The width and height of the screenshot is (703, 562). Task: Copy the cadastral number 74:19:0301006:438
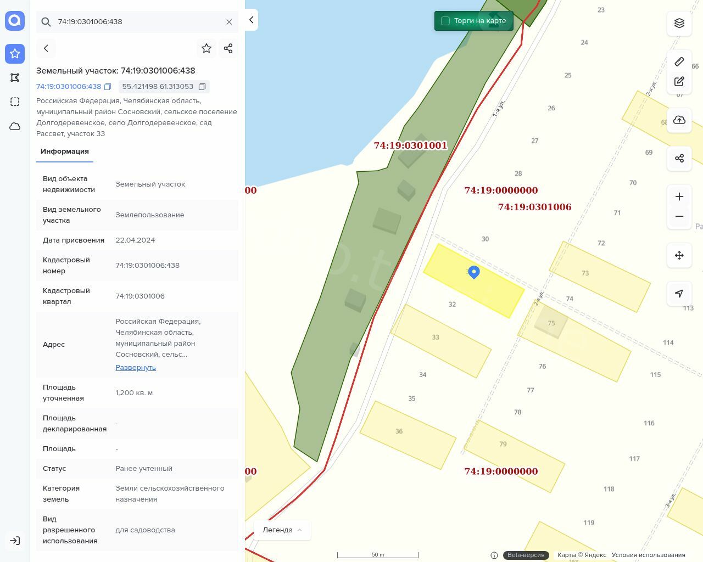(x=108, y=87)
